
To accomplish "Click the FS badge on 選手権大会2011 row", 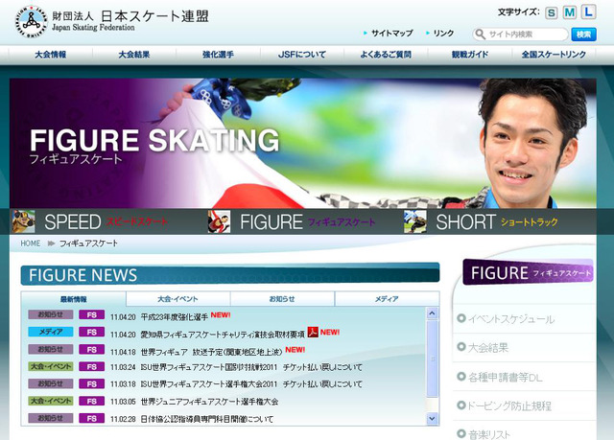I will click(92, 384).
